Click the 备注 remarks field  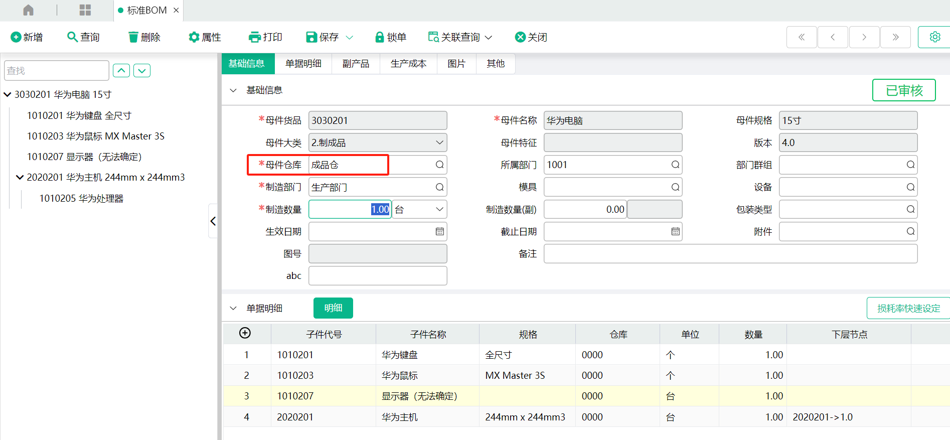[730, 254]
